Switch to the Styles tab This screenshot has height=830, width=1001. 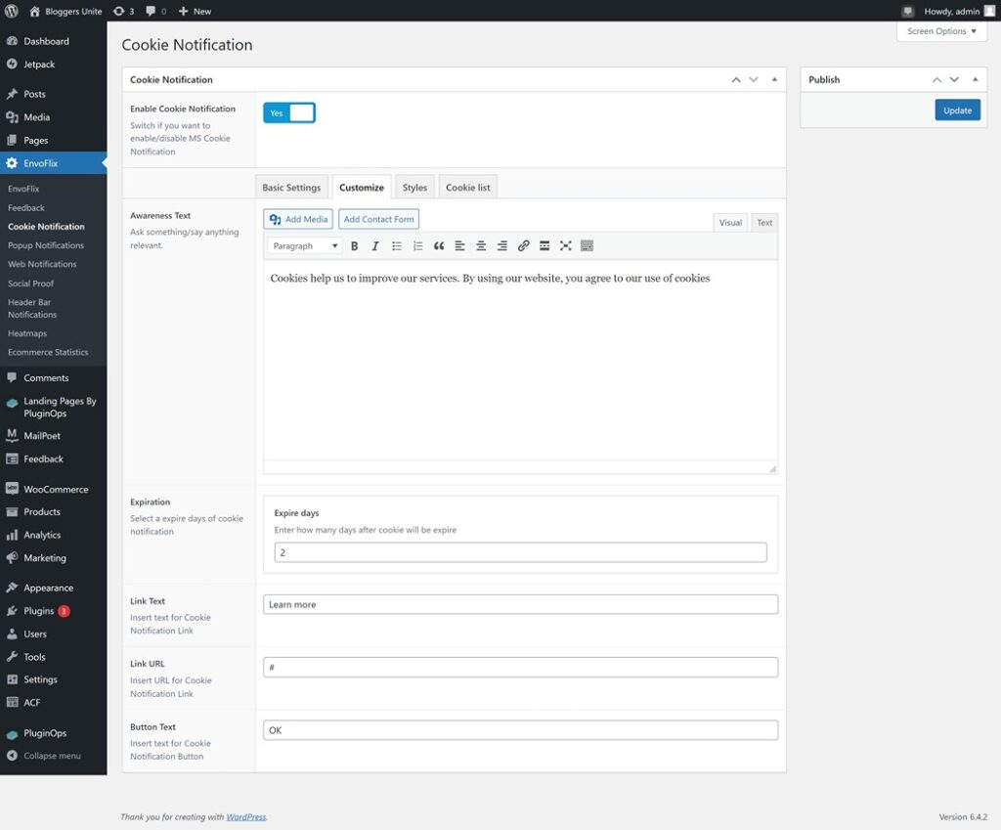414,187
